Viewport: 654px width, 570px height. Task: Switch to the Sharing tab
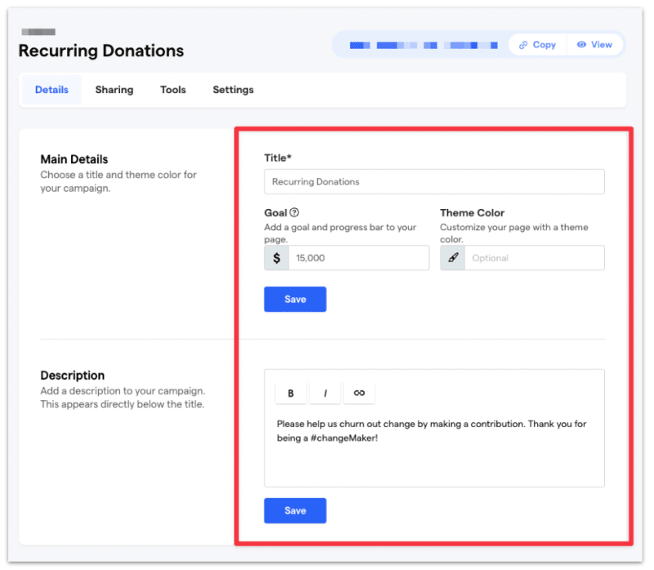pyautogui.click(x=114, y=90)
